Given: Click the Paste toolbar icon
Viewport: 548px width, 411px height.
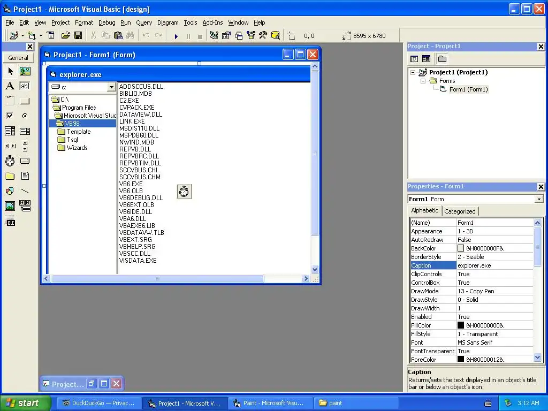Looking at the screenshot, I should [x=118, y=35].
